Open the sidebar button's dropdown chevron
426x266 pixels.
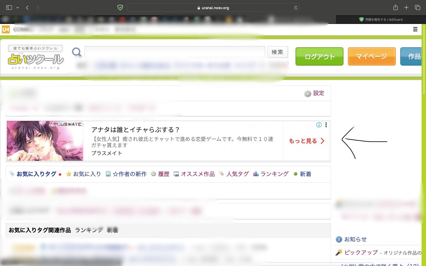17,8
